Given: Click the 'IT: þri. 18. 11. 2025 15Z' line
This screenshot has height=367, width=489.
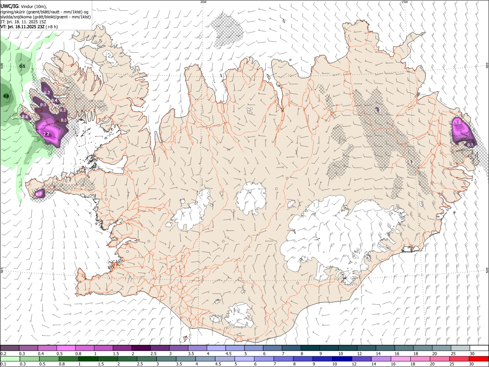Looking at the screenshot, I should [x=23, y=22].
